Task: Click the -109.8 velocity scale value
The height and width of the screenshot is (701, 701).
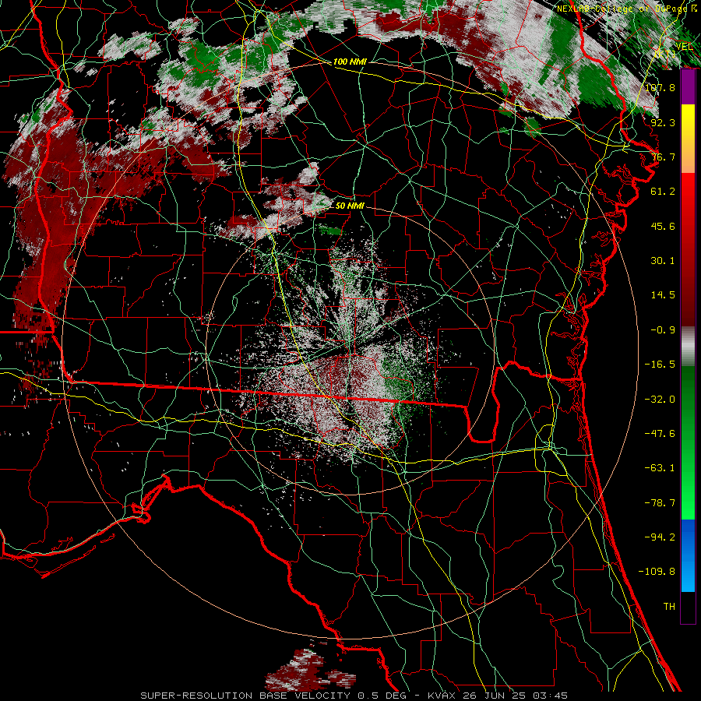Action: [657, 572]
